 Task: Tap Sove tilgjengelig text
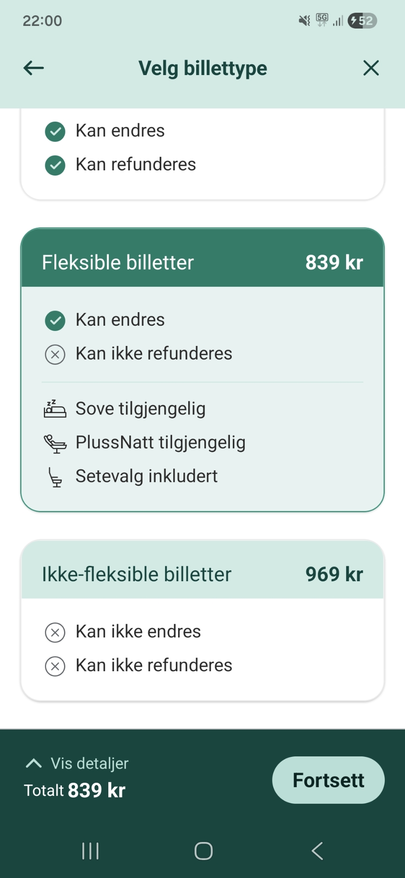point(140,409)
